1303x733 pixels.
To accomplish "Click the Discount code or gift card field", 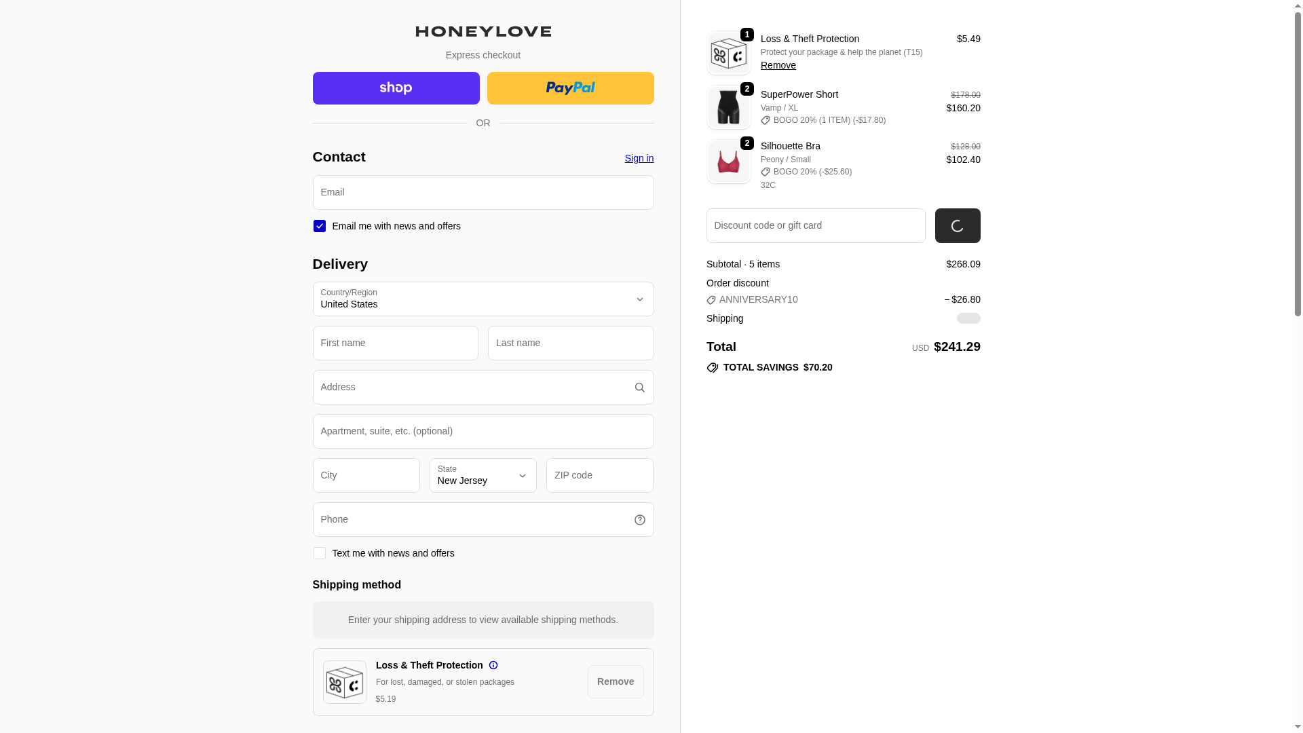I will pos(816,225).
